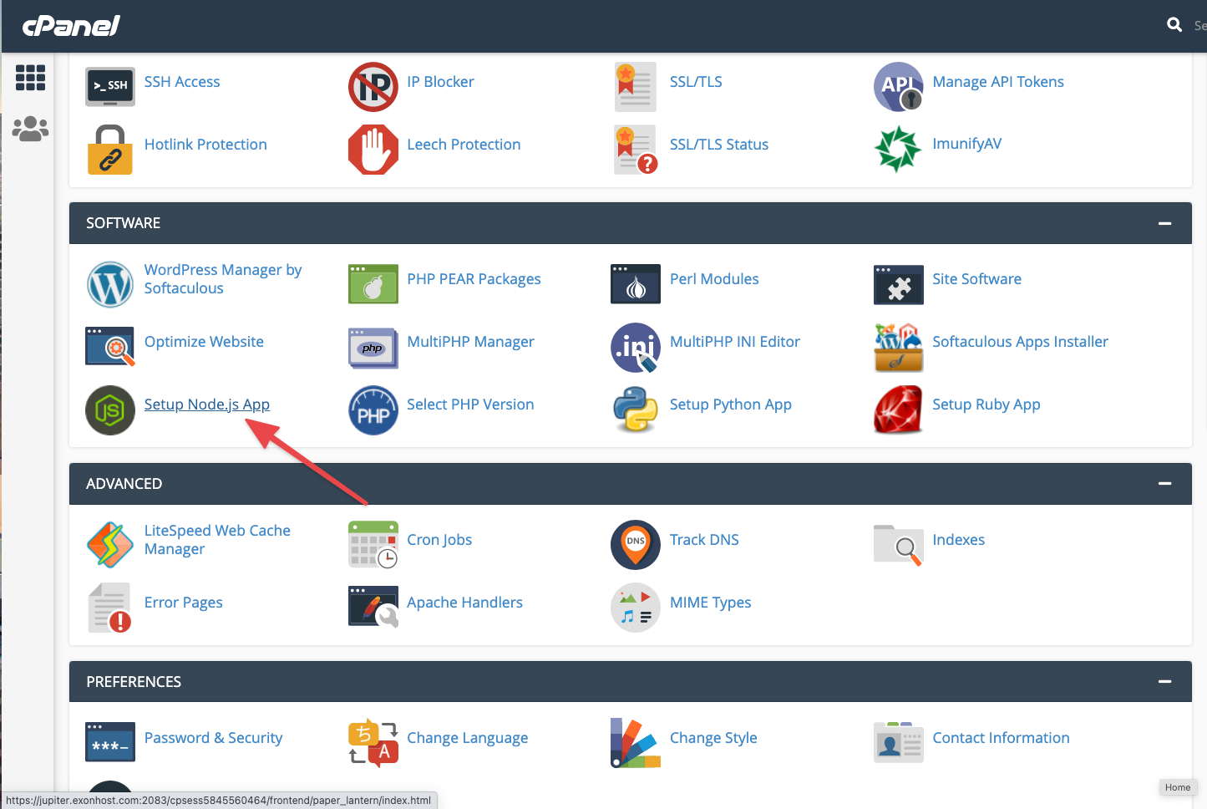The image size is (1207, 809).
Task: Open the Cron Jobs link
Action: pos(439,540)
